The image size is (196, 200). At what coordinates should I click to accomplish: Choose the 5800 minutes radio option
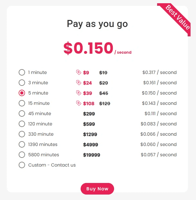[x=22, y=155]
